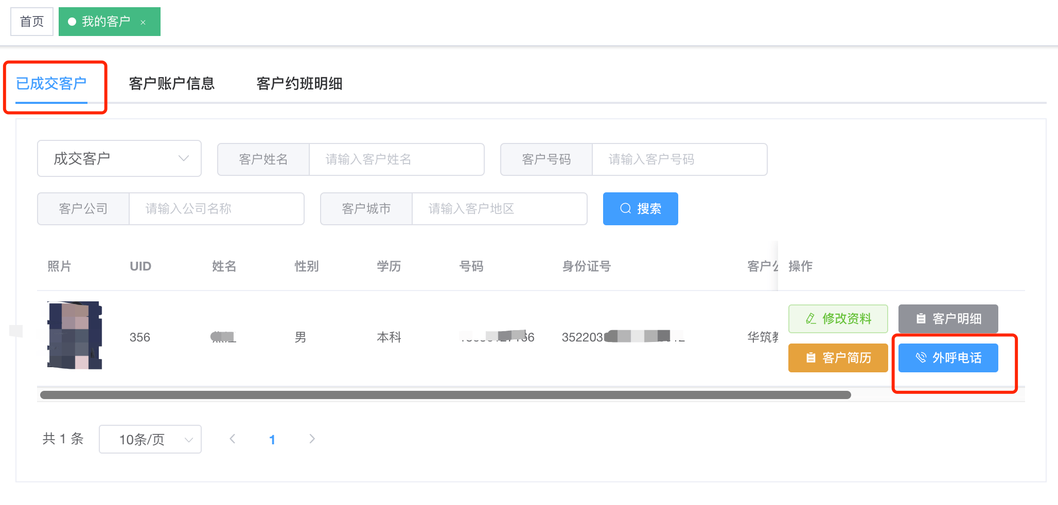The image size is (1058, 505).
Task: Go to previous page arrow
Action: click(x=233, y=439)
